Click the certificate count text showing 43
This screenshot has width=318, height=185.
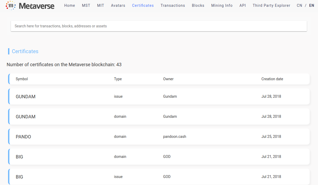(64, 65)
